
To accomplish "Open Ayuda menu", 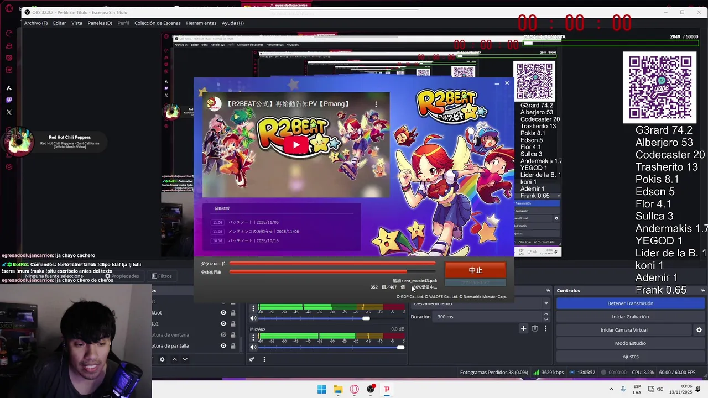I will click(233, 23).
